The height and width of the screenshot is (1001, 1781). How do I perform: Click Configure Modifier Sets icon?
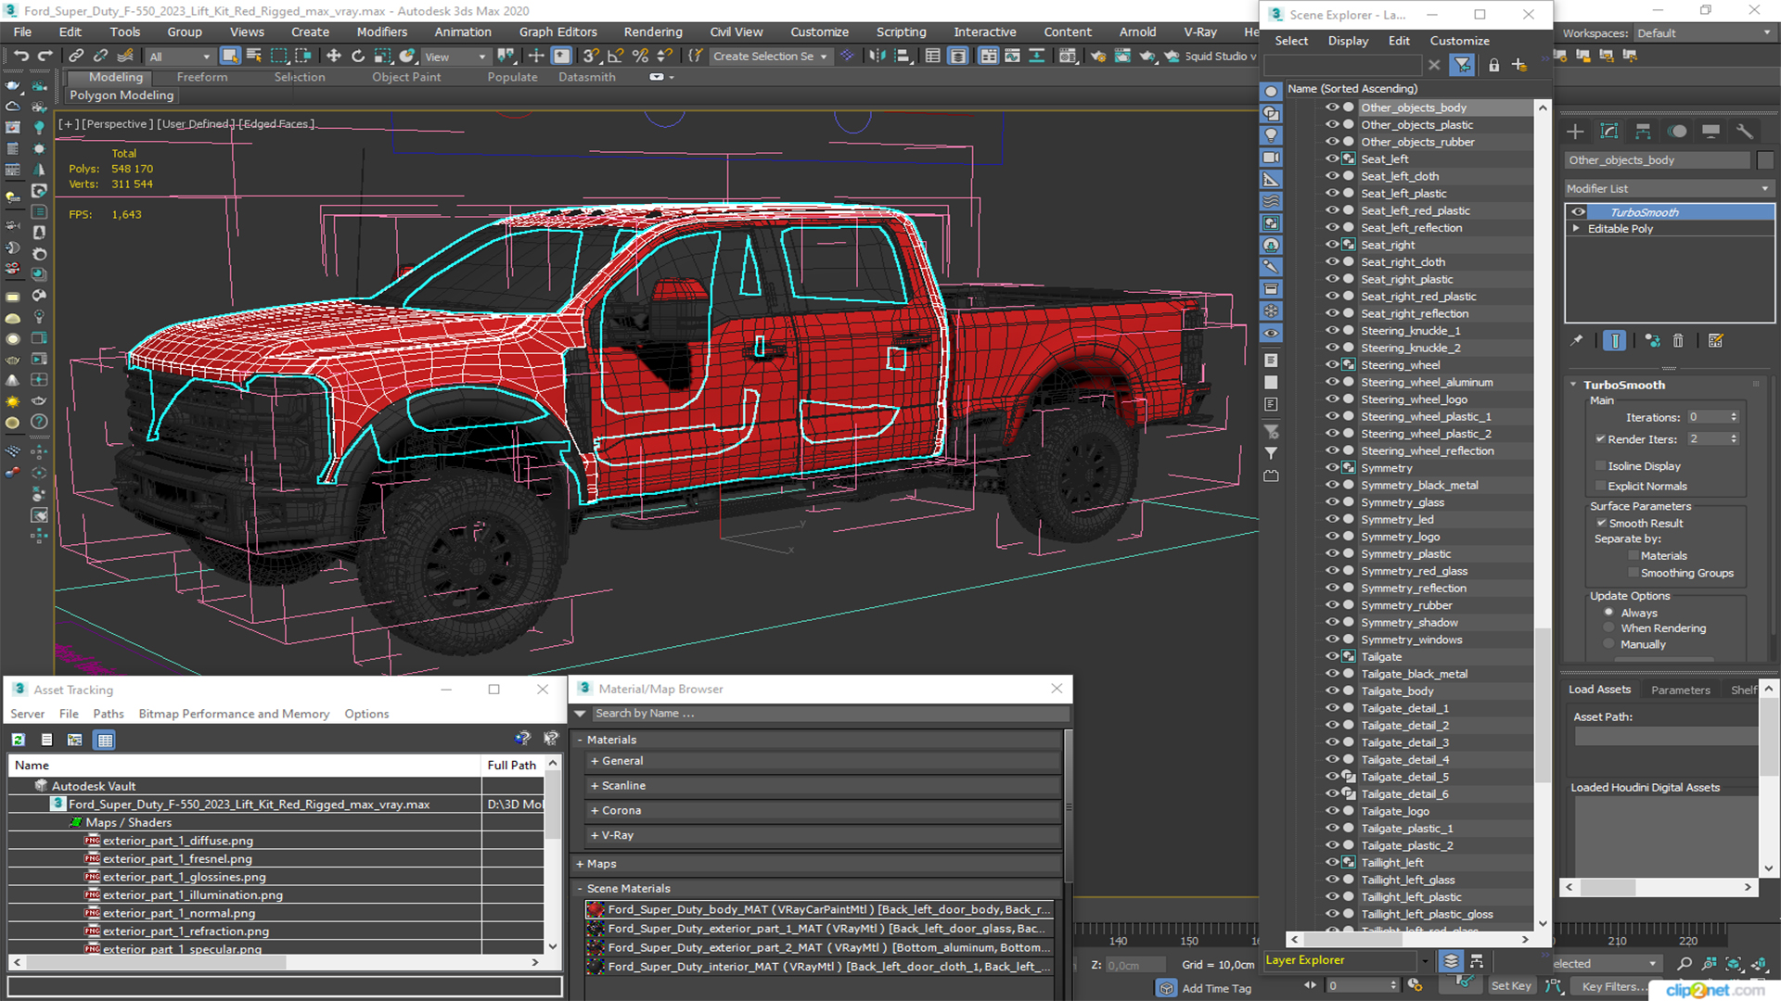coord(1715,341)
